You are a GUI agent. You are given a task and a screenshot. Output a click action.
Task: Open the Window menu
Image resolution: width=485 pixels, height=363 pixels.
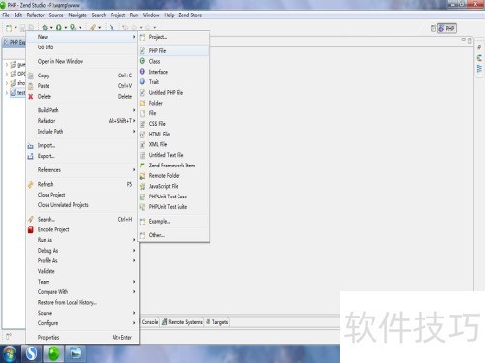(151, 15)
